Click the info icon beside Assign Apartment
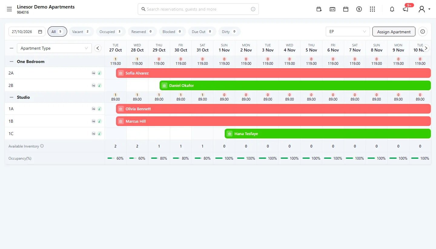 pos(423,32)
